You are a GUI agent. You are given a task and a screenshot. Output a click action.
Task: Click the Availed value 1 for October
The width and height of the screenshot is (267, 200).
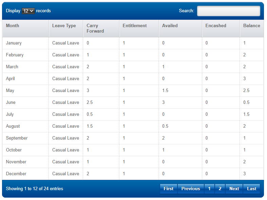(x=163, y=150)
